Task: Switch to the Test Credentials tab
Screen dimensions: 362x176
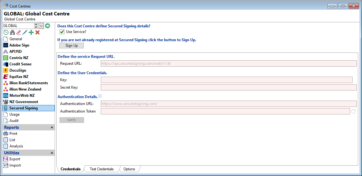Action: pos(102,169)
